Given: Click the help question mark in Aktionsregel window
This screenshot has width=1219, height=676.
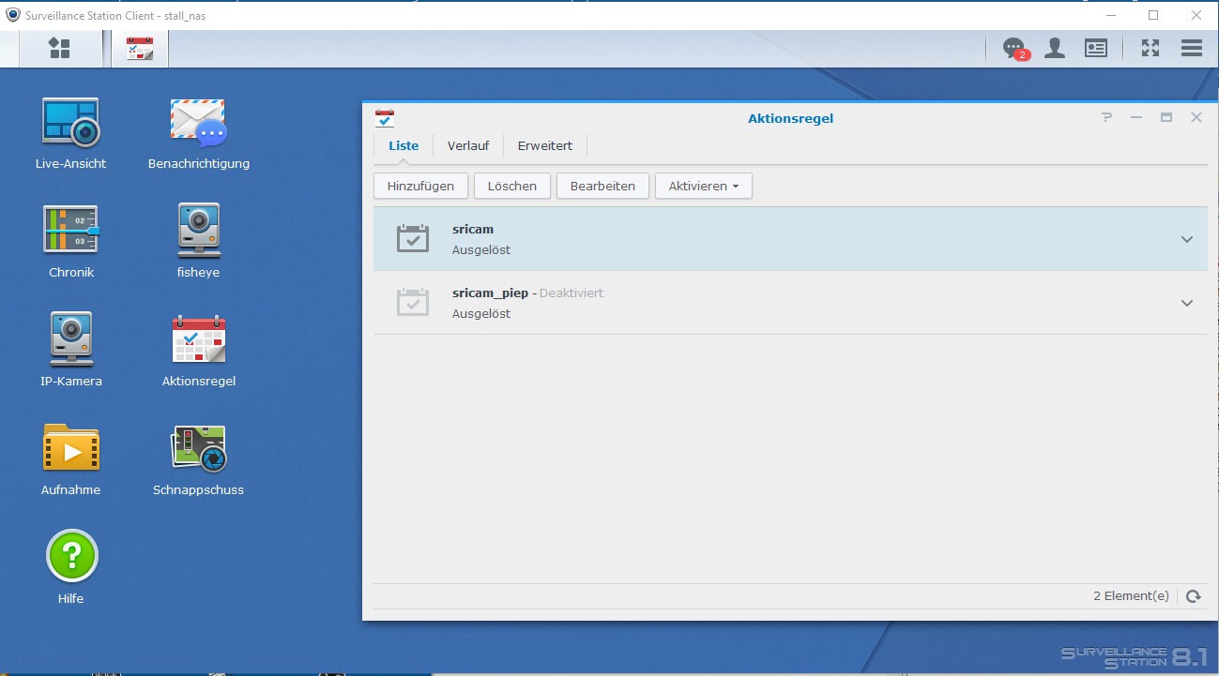Looking at the screenshot, I should tap(1107, 117).
